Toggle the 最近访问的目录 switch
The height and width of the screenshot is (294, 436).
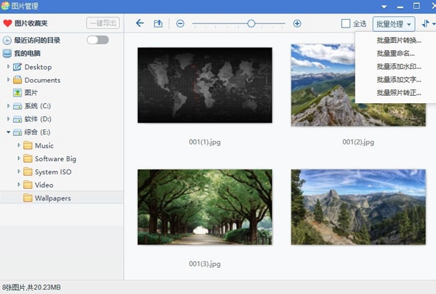click(97, 40)
